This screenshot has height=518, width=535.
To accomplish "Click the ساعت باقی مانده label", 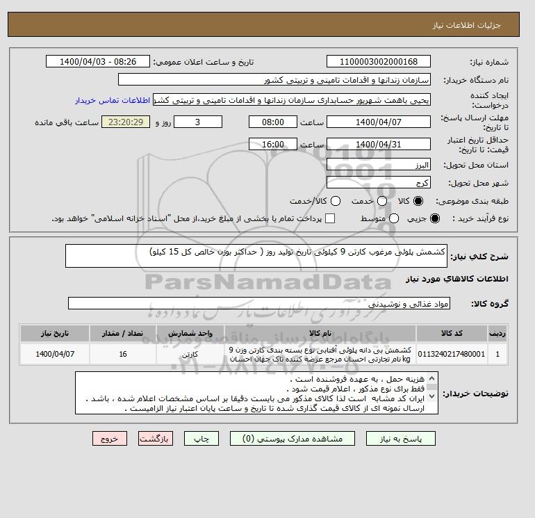I will pyautogui.click(x=67, y=122).
